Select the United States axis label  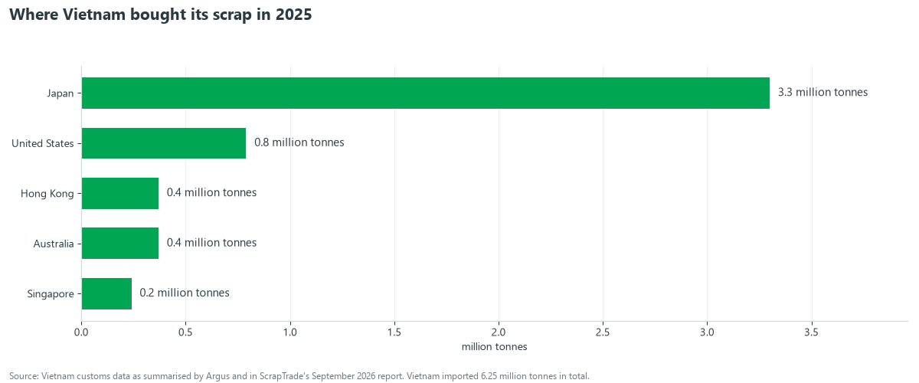coord(43,143)
